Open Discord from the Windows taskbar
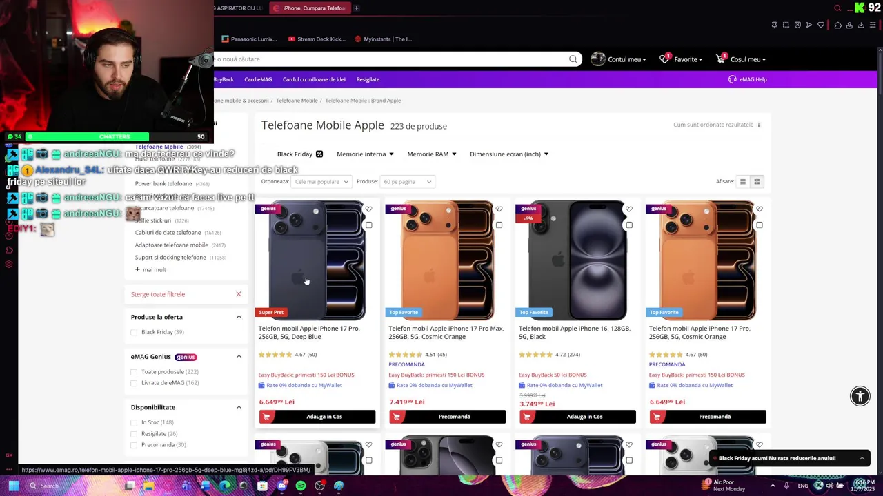This screenshot has width=883, height=496. tap(281, 486)
